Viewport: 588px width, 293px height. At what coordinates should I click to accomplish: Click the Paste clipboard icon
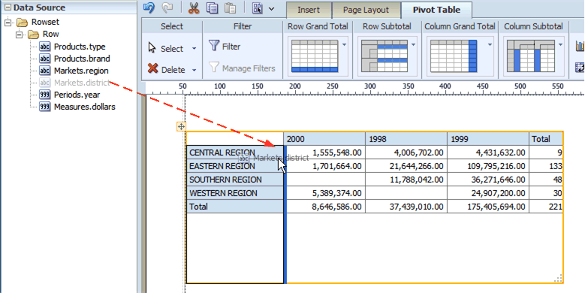point(231,8)
